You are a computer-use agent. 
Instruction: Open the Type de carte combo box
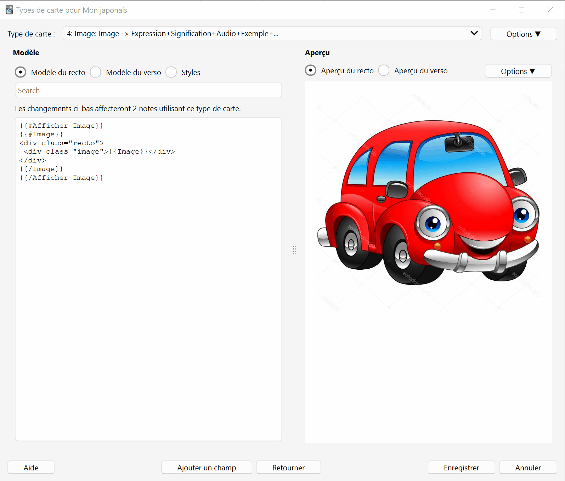[x=272, y=34]
